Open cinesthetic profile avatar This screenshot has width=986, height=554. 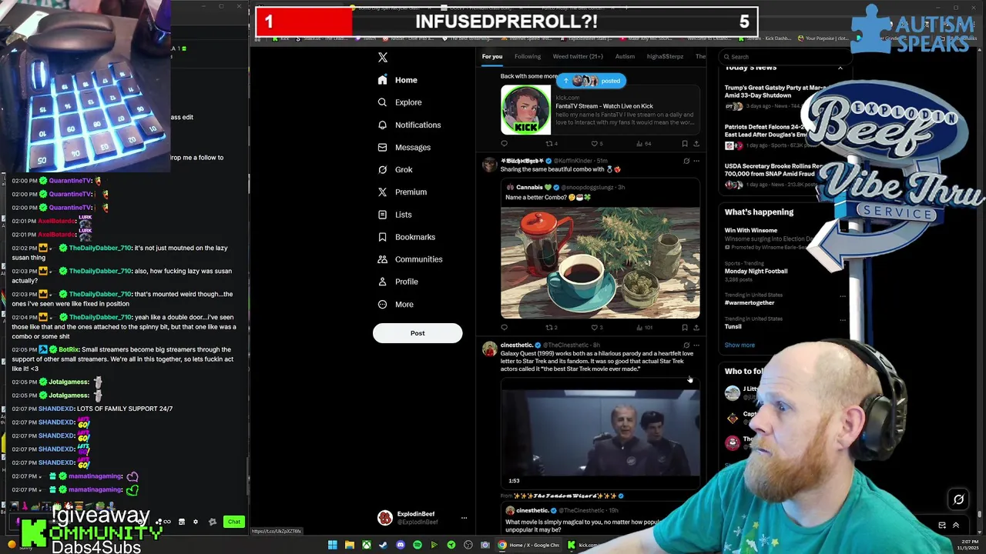click(x=489, y=350)
